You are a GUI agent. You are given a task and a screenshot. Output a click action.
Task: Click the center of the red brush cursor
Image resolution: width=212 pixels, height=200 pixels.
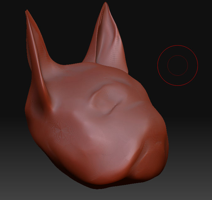pos(178,65)
